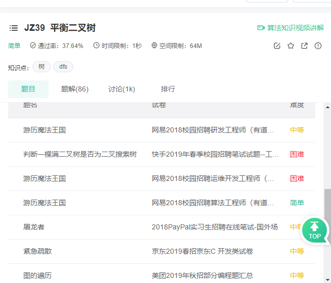Viewport: 331px width, 283px height.
Task: Select the 树 knowledge tag
Action: pos(42,67)
